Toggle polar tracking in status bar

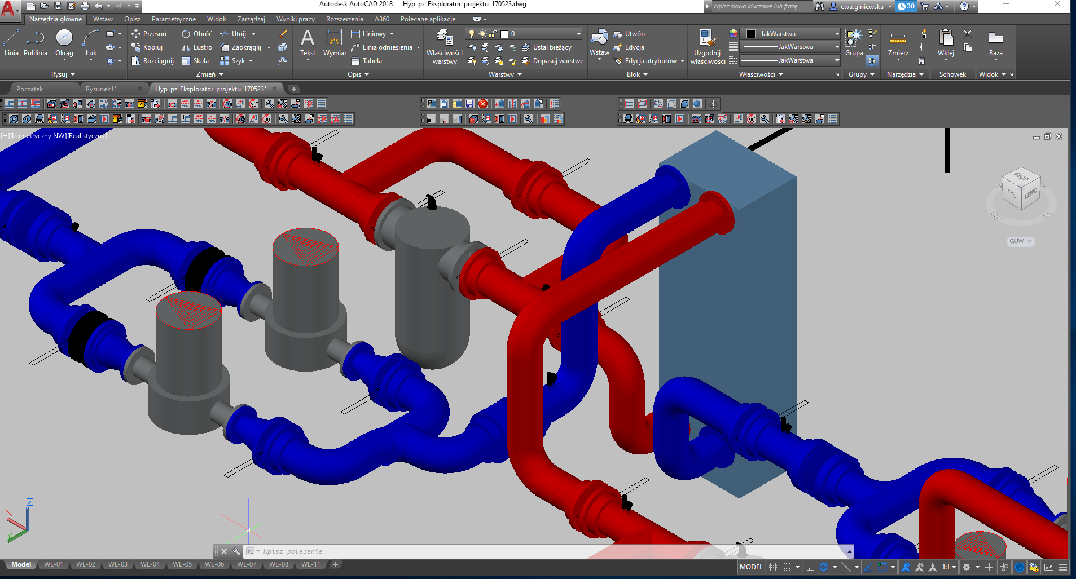(x=824, y=567)
